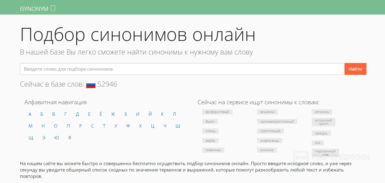Select the фосфоритовый word tag
The height and width of the screenshot is (183, 385).
(x=217, y=112)
